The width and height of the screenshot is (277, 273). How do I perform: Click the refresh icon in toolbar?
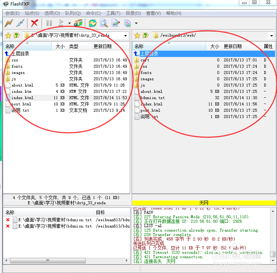pos(93,23)
